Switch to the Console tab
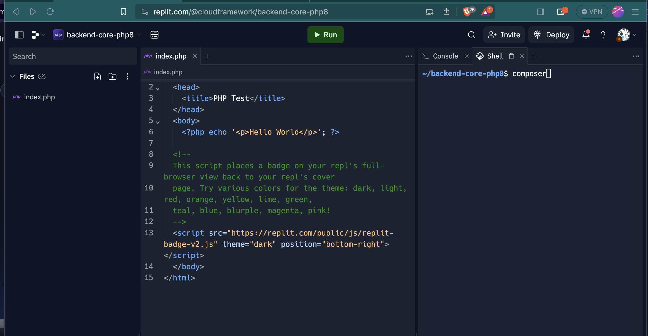 pyautogui.click(x=445, y=56)
